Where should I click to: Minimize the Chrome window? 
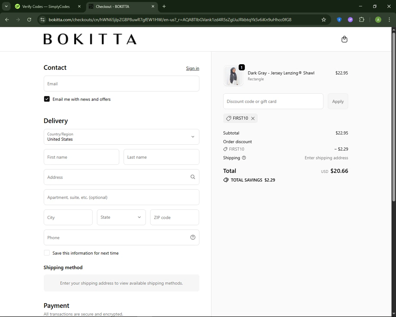pos(361,6)
